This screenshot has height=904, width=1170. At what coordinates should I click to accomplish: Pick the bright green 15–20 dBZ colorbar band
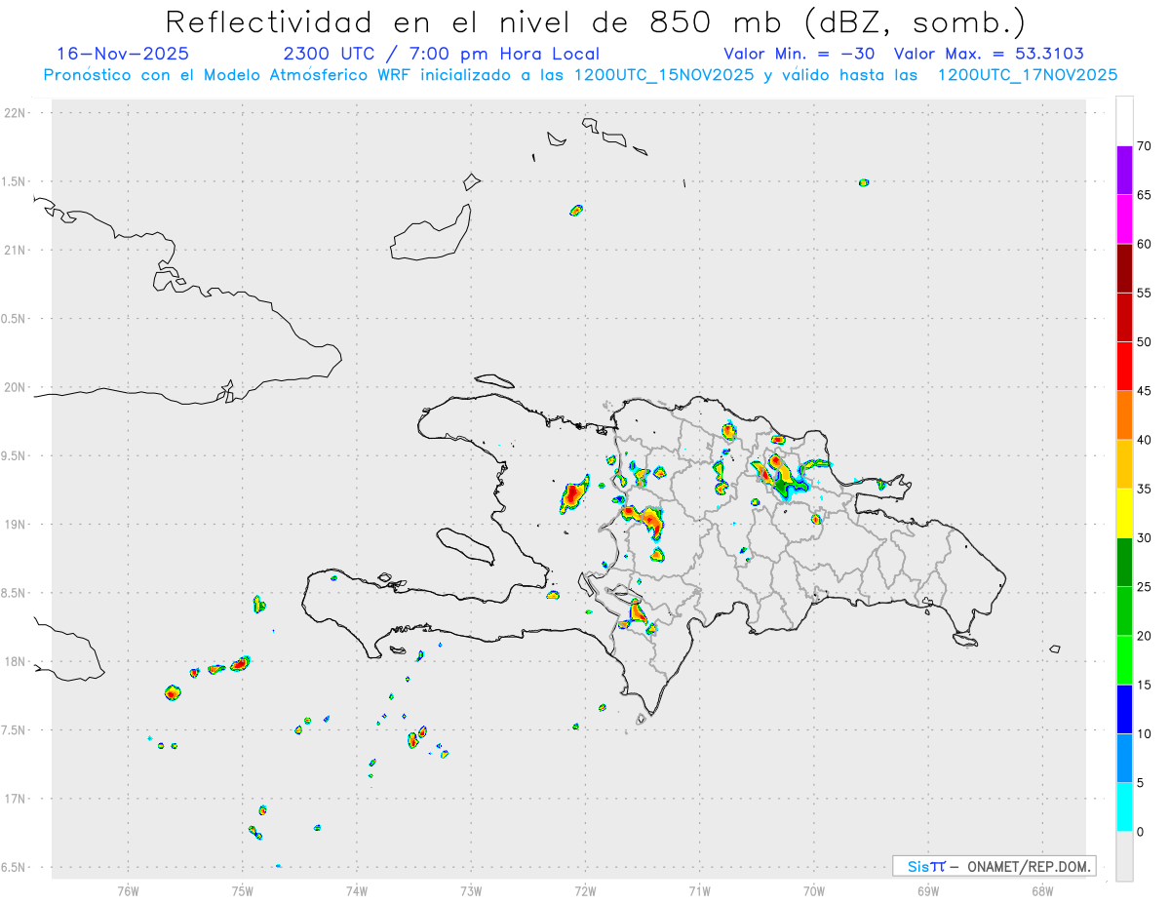coord(1124,660)
